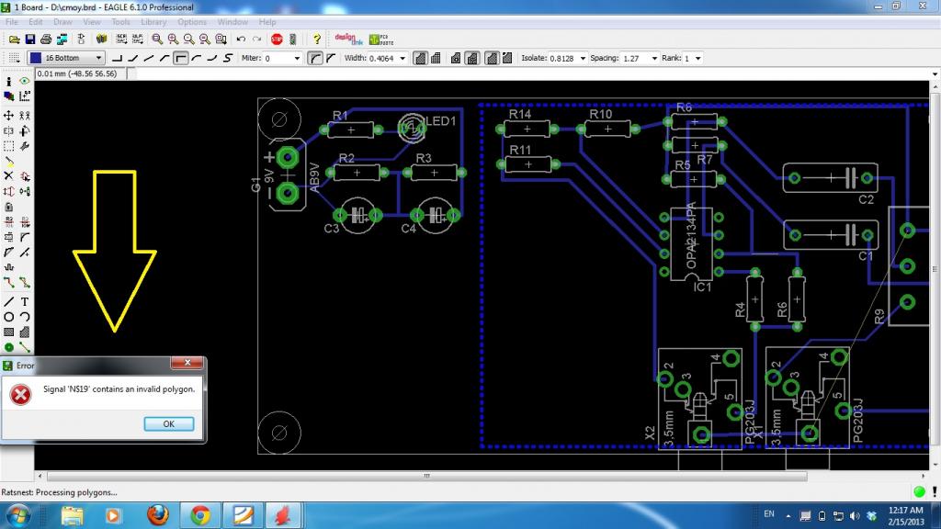Toggle the solid polygon pour style

[420, 58]
